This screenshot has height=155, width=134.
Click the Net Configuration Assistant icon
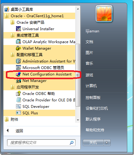coord(18,74)
